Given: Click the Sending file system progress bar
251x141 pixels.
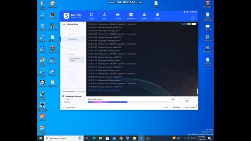Looking at the screenshot, I should tap(131, 102).
